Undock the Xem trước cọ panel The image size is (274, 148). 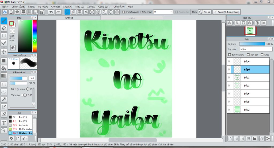tap(32, 55)
